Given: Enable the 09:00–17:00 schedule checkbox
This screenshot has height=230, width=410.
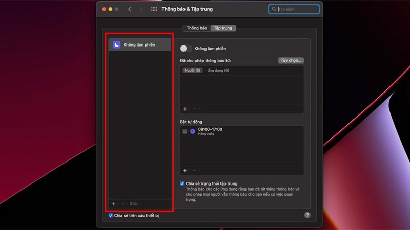Looking at the screenshot, I should (x=185, y=131).
